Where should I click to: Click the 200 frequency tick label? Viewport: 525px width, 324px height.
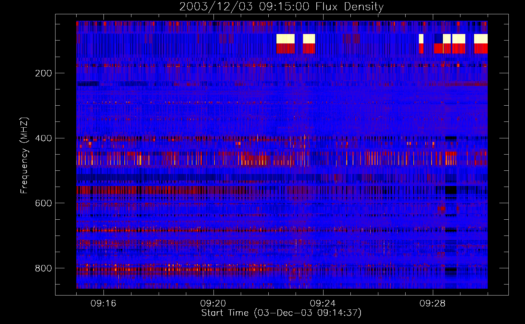pyautogui.click(x=43, y=73)
